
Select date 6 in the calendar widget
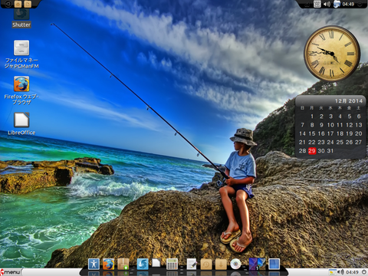click(359, 117)
